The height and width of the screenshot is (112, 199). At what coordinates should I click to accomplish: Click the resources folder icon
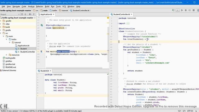coord(10,55)
